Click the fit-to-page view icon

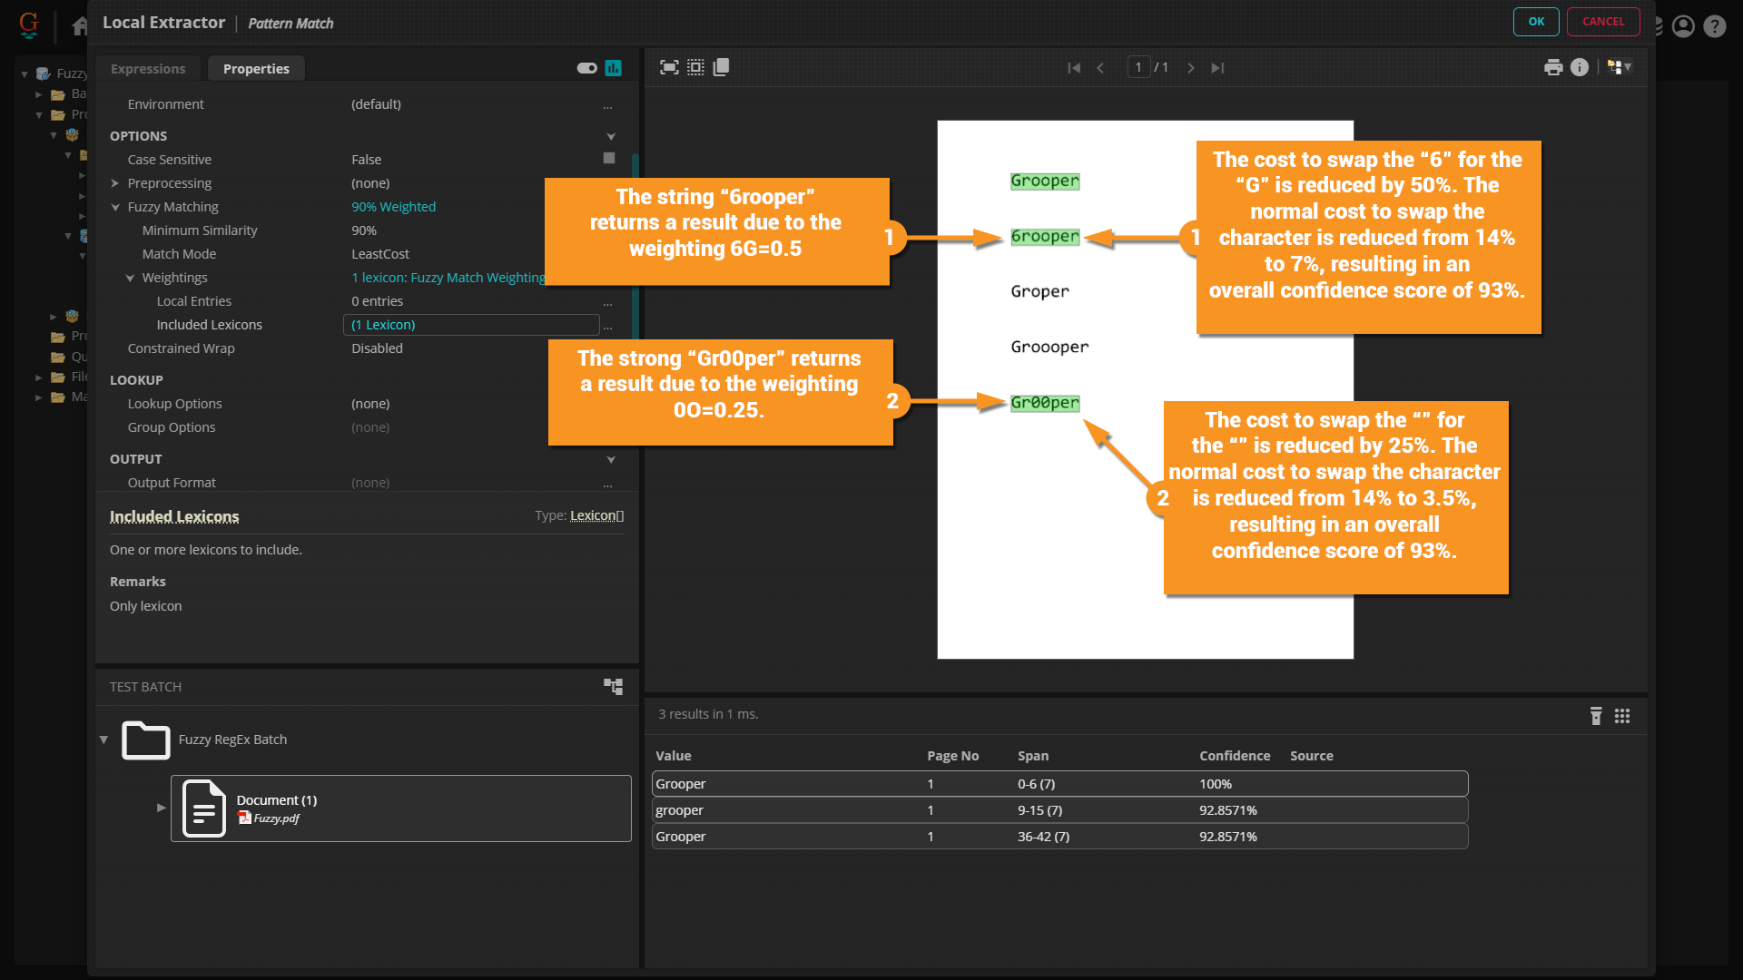coord(669,67)
